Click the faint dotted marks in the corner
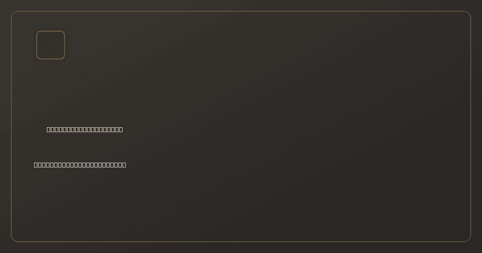482x253 pixels. pyautogui.click(x=9, y=6)
